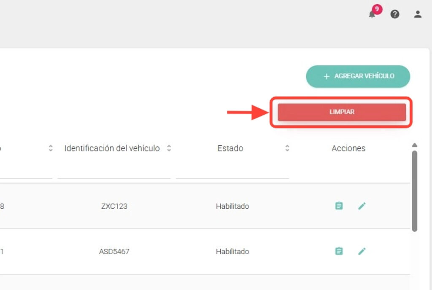Edit vehicle ZXC123 with the pencil icon
432x290 pixels.
pyautogui.click(x=362, y=206)
